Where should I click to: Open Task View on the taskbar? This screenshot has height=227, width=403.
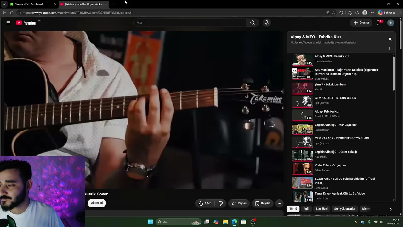coord(207,222)
